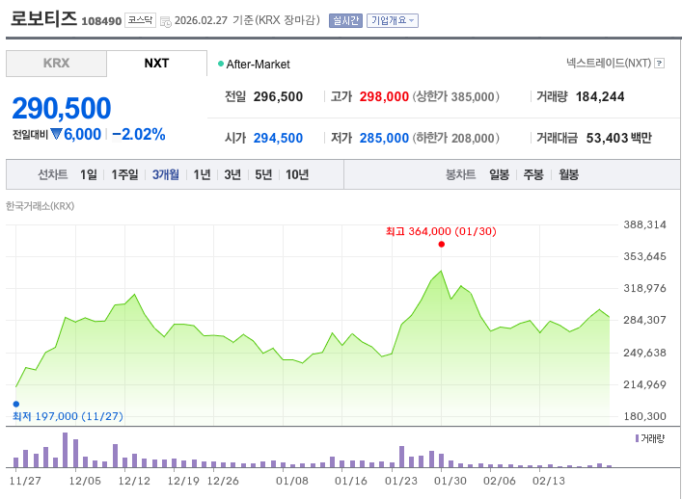Click the NXT help question-mark icon
The width and height of the screenshot is (682, 499).
(x=660, y=64)
